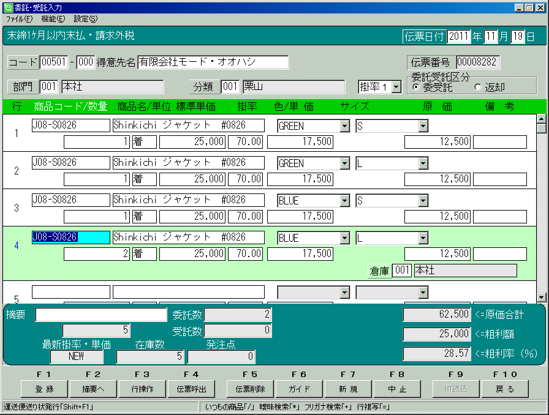Open the ファイル(F) menu
This screenshot has height=415, width=549.
click(19, 19)
